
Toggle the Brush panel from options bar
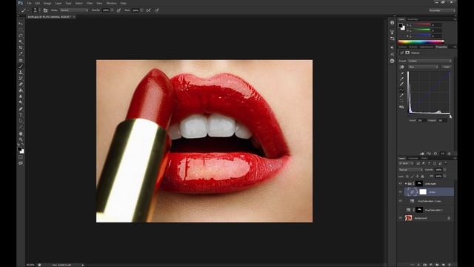[x=45, y=10]
